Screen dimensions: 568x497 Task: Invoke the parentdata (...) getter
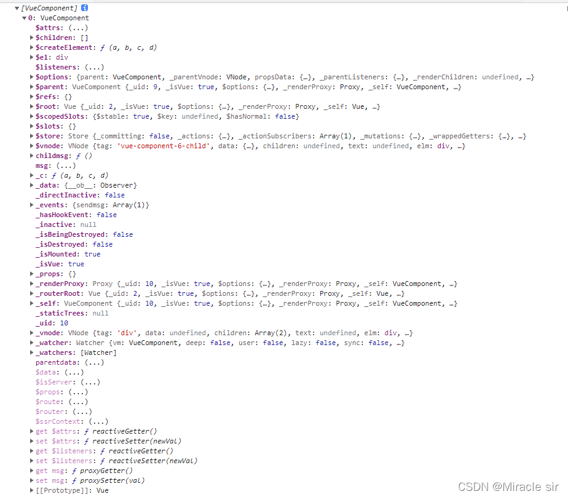[95, 362]
